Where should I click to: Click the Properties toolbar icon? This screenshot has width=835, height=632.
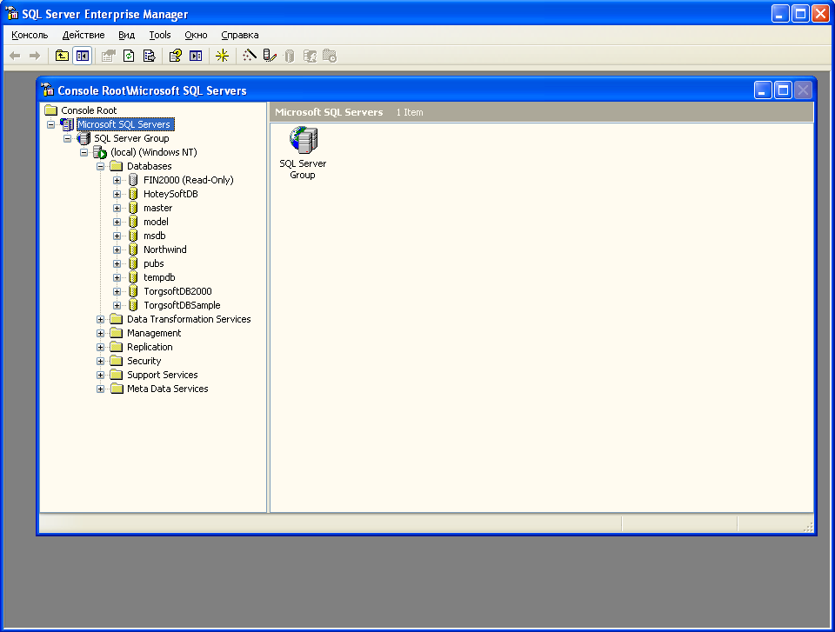click(x=109, y=56)
